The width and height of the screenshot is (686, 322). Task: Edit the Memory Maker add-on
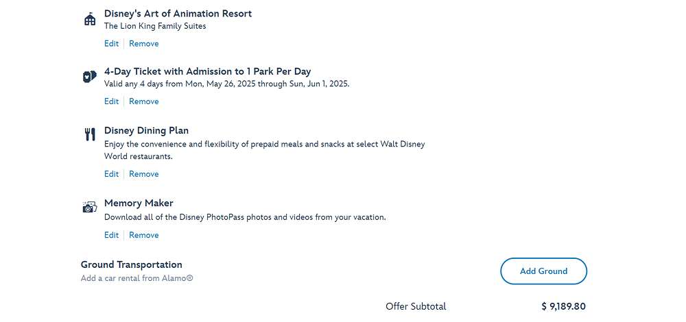click(x=112, y=235)
